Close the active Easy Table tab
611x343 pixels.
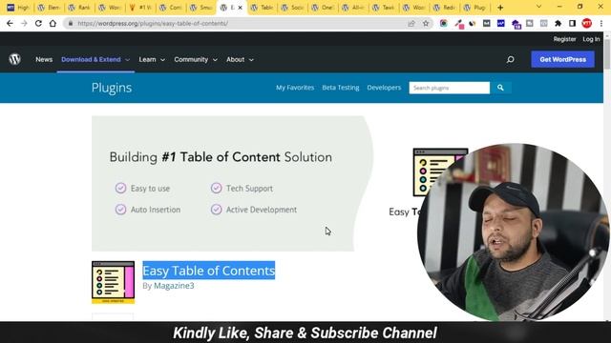240,8
